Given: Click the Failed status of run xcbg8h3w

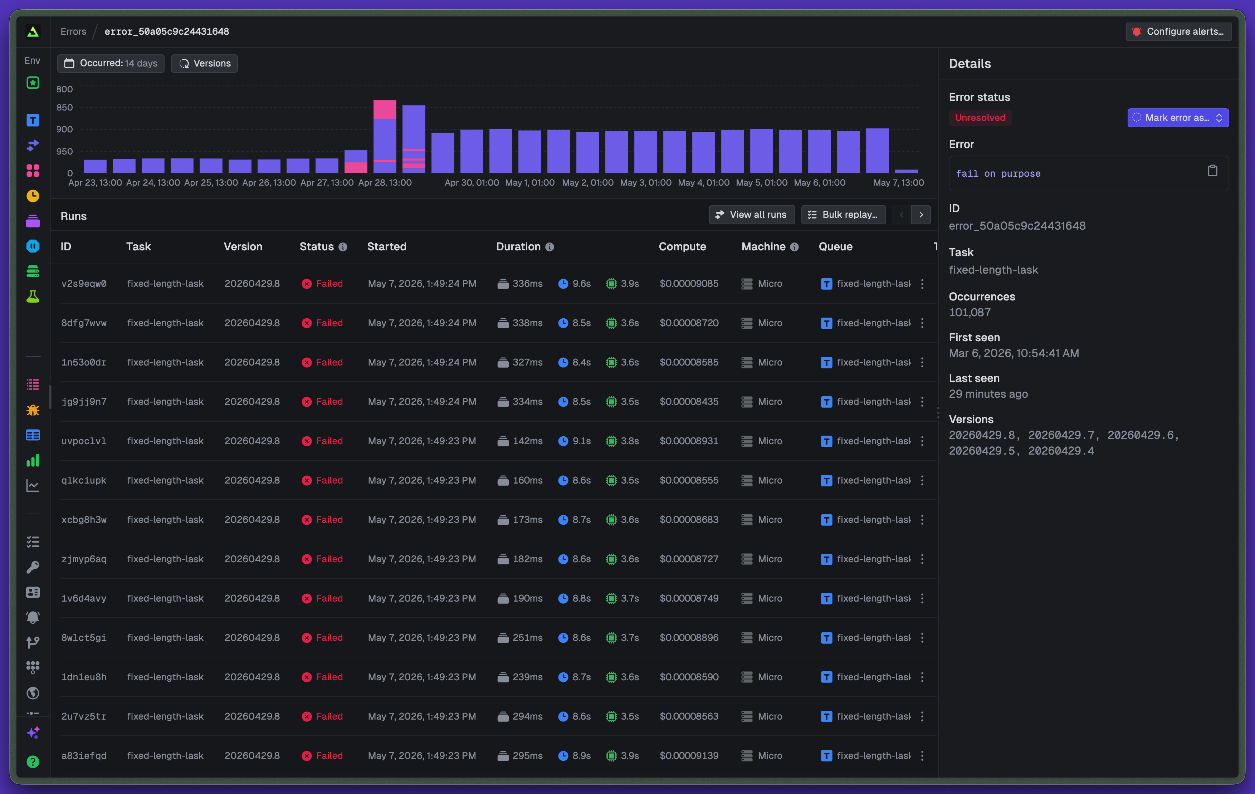Looking at the screenshot, I should [x=322, y=520].
